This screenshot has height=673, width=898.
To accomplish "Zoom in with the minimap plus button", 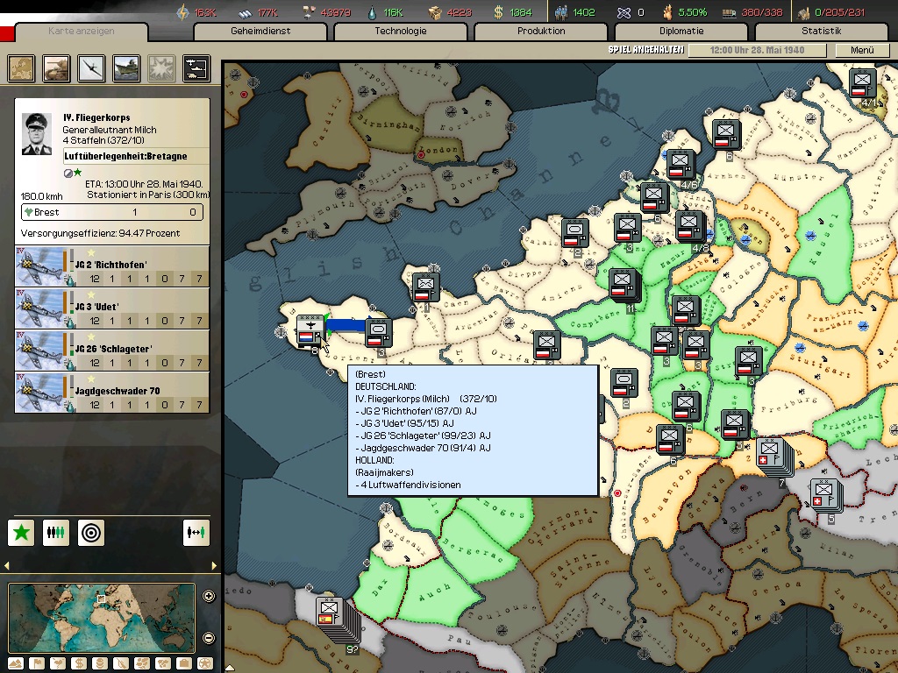I will [209, 597].
